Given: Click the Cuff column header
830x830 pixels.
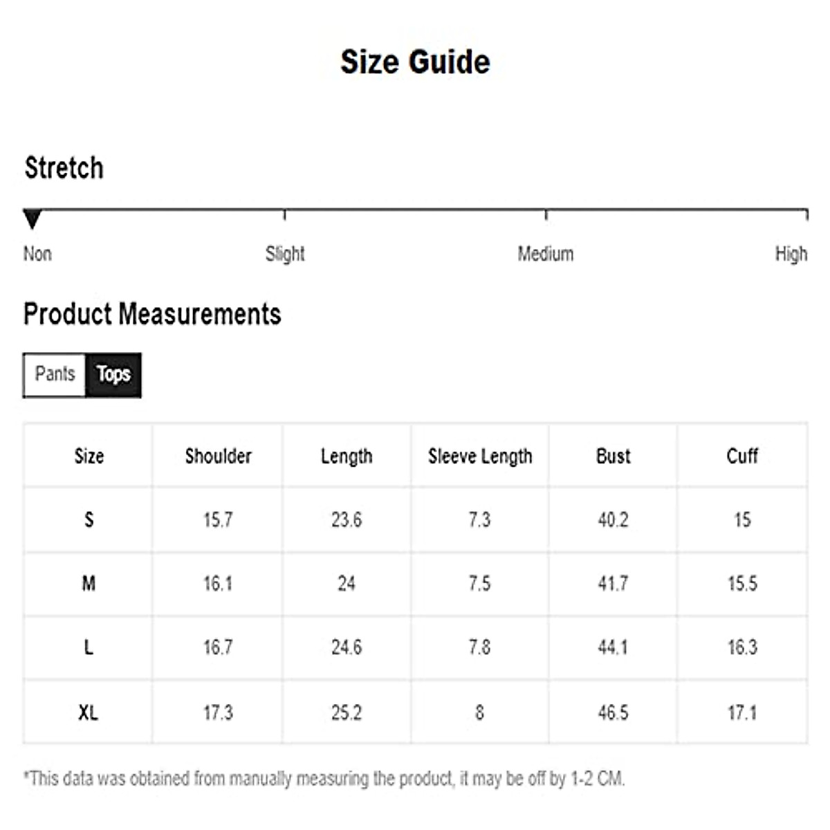Looking at the screenshot, I should 742,456.
